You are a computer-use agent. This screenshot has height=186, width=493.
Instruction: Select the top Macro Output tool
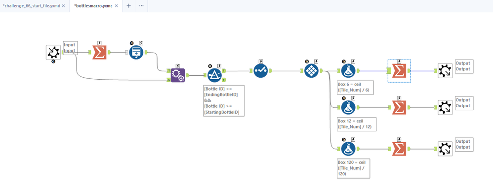pos(445,71)
